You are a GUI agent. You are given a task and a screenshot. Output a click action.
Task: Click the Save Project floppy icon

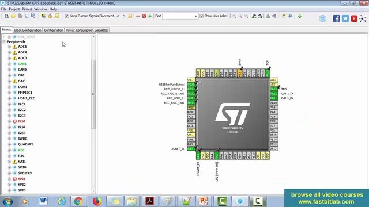click(x=27, y=16)
